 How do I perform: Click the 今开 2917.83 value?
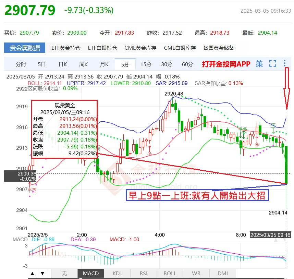click(x=124, y=33)
